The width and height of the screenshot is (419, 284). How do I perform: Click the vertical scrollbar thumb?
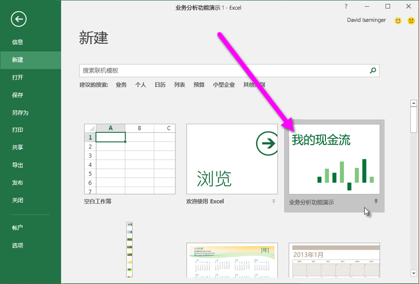pyautogui.click(x=413, y=120)
